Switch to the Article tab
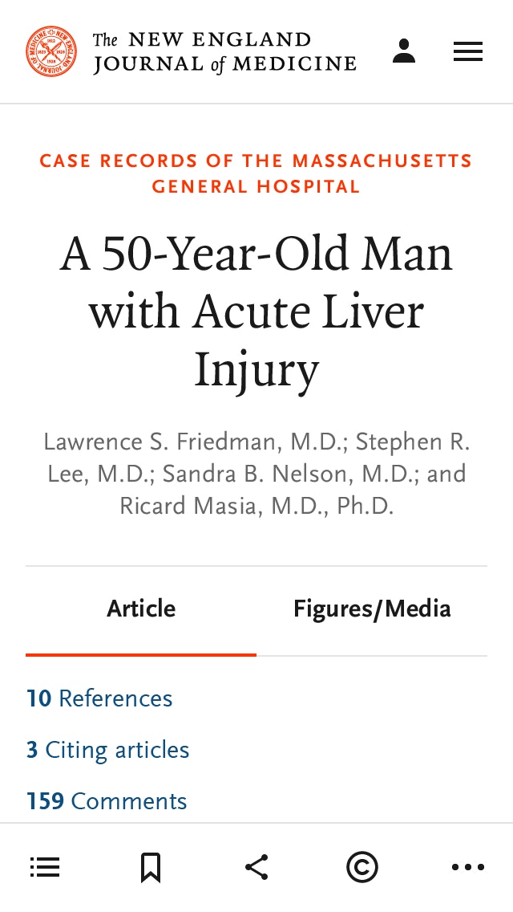513x912 pixels. [x=141, y=609]
